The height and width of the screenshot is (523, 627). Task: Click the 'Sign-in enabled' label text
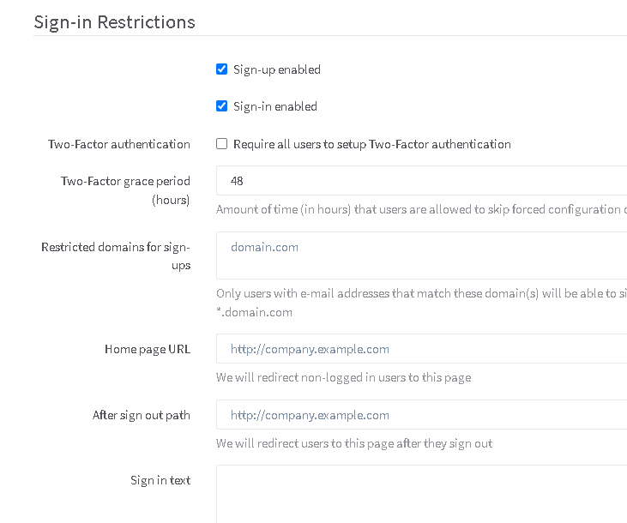(x=274, y=106)
